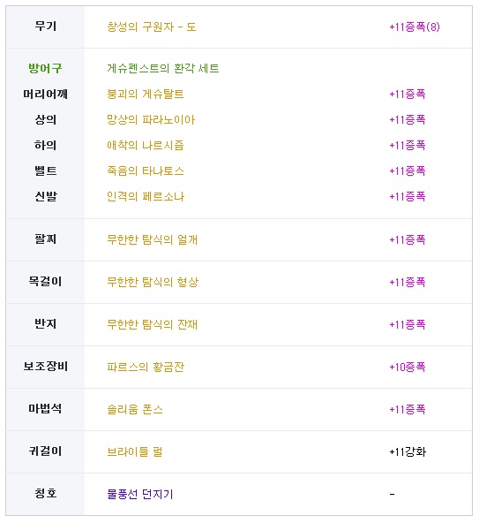The height and width of the screenshot is (523, 479).
Task: Click the magic stone 솔리움 폰스
Action: 135,409
